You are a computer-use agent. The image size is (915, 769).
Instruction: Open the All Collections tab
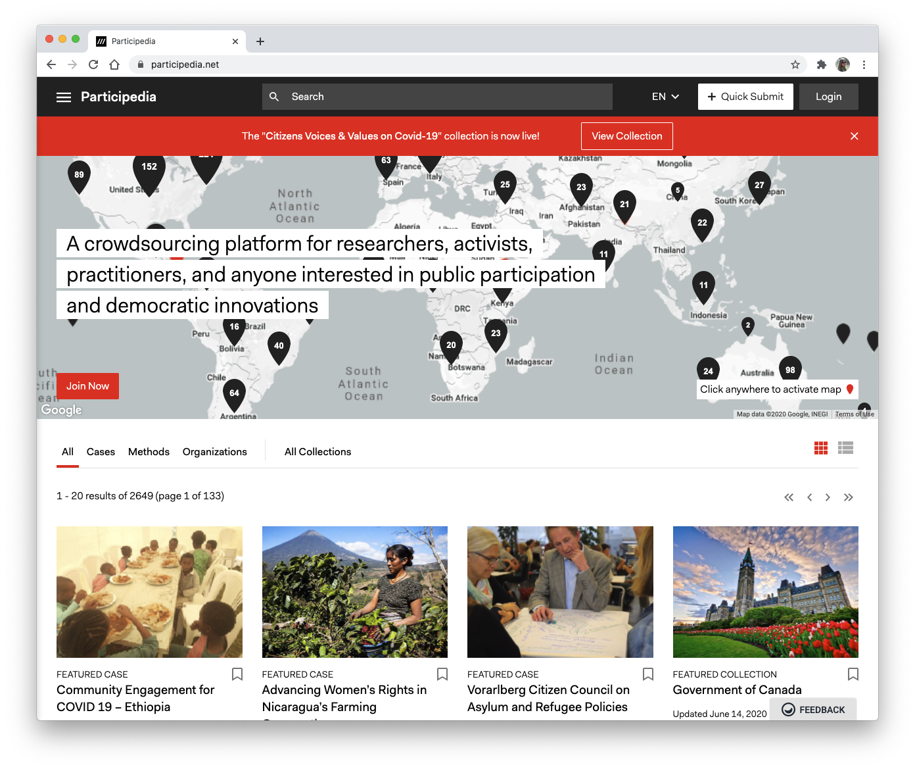[x=317, y=452]
